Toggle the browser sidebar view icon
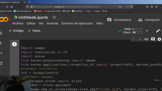 pyautogui.click(x=152, y=7)
